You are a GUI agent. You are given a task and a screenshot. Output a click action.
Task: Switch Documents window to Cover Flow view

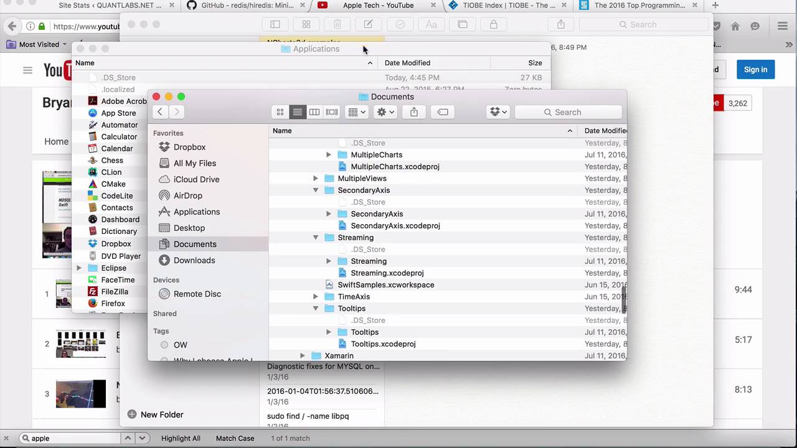[332, 112]
